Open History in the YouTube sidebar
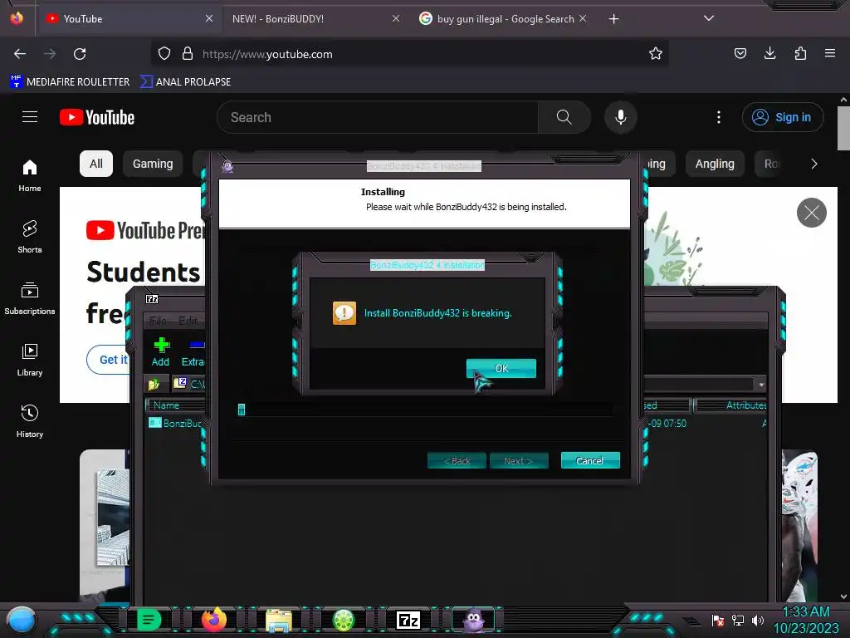Viewport: 850px width, 638px height. click(x=30, y=421)
